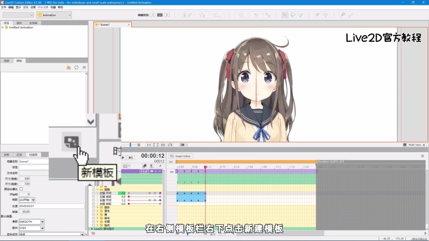This screenshot has width=429, height=241.
Task: Close the Scene1 tab
Action: 129,25
